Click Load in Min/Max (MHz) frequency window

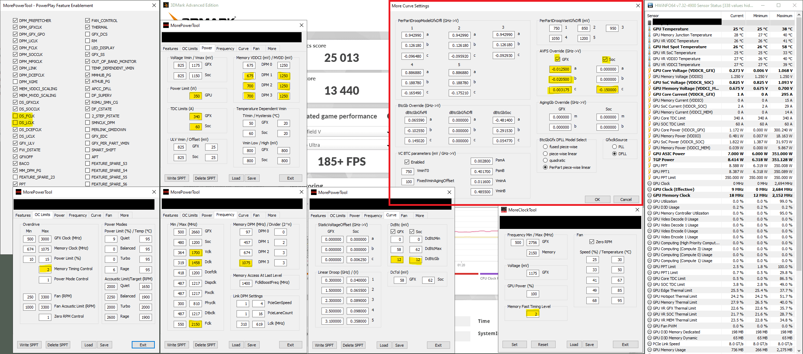point(236,345)
